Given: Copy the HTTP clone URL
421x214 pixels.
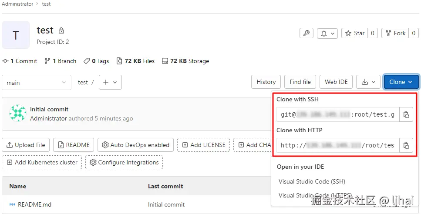Looking at the screenshot, I should point(406,145).
